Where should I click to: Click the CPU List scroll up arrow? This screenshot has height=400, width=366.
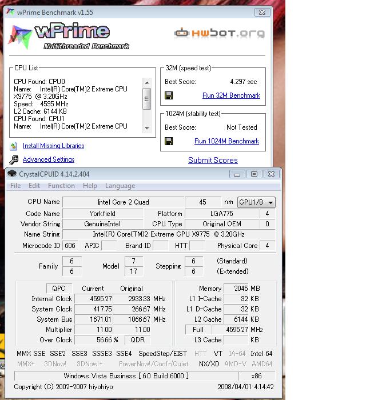pyautogui.click(x=147, y=83)
